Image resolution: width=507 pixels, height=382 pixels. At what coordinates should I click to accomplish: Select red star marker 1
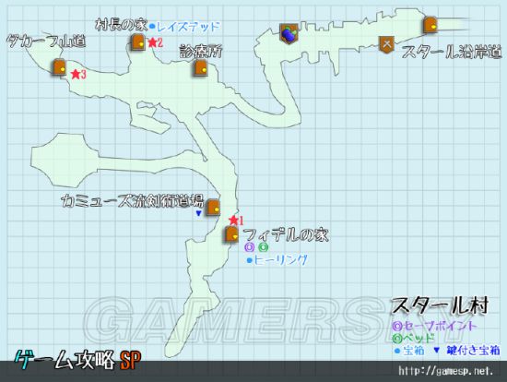click(x=233, y=221)
